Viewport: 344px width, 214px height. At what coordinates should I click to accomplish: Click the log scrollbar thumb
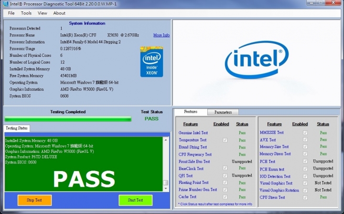point(166,182)
